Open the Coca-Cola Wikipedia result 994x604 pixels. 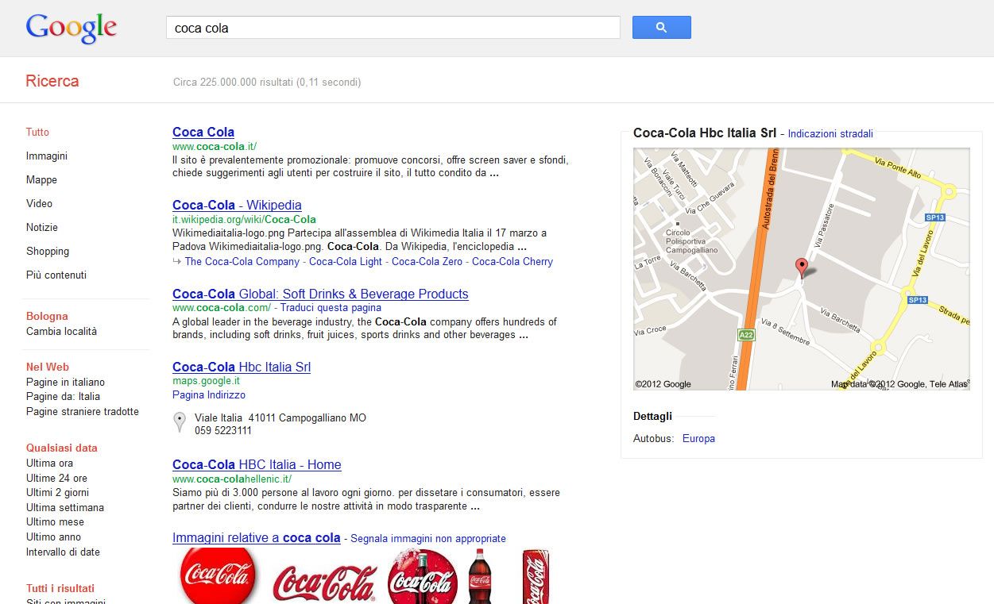pos(237,206)
